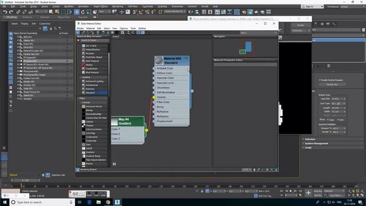
Task: Click the Particle View button
Action: (332, 85)
